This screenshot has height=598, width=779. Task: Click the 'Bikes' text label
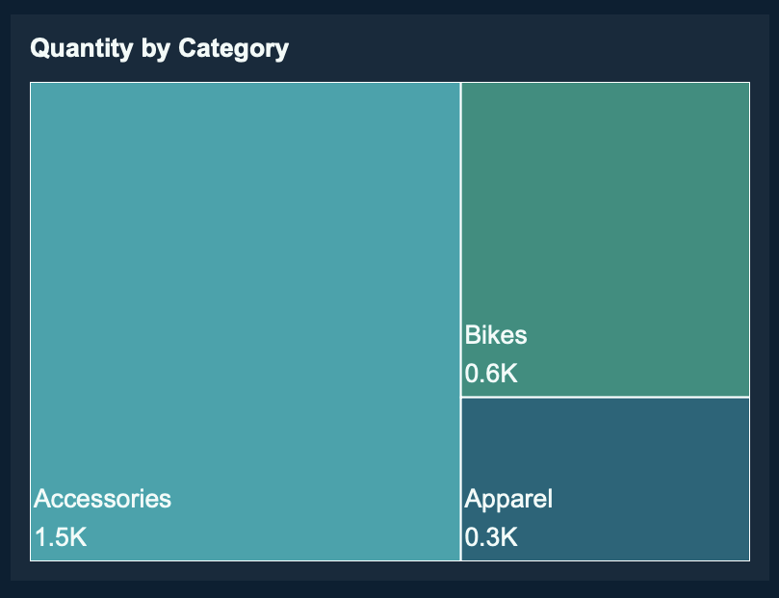496,335
